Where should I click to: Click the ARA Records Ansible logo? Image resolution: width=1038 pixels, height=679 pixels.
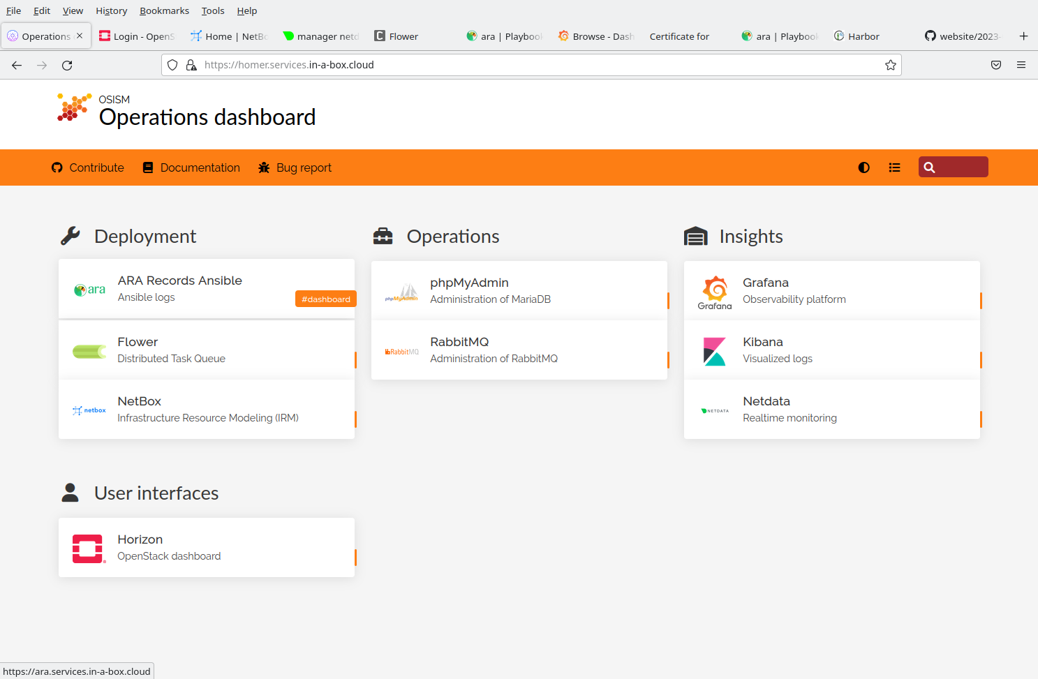pos(89,290)
